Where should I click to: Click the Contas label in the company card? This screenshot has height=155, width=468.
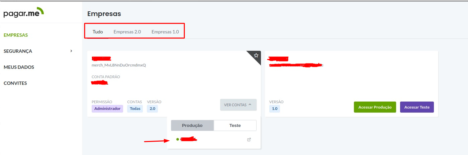[x=134, y=102]
